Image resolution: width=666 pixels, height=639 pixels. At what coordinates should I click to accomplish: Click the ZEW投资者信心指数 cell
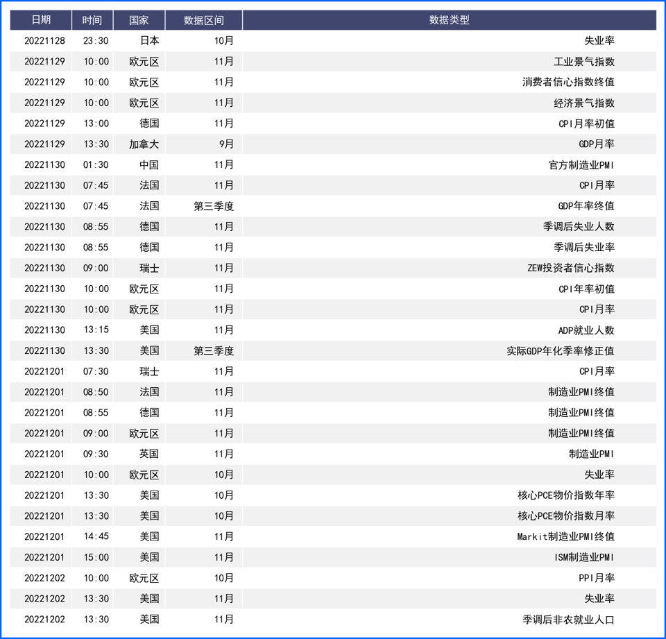(x=570, y=268)
